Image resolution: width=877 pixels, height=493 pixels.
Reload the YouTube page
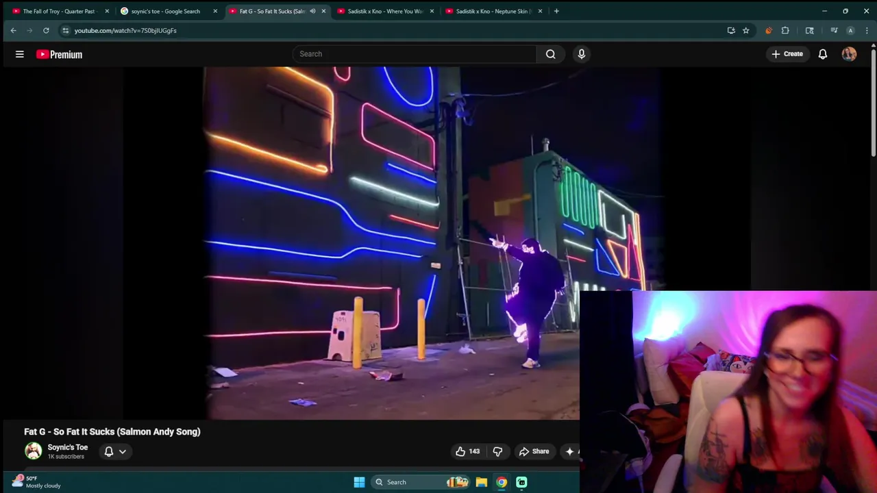tap(46, 30)
